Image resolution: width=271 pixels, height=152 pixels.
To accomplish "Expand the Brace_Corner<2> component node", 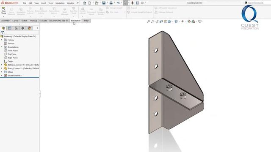I will (x=2, y=68).
